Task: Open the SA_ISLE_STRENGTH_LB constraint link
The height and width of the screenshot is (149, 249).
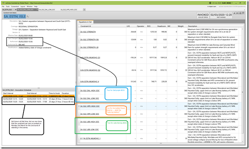Action: point(89,47)
